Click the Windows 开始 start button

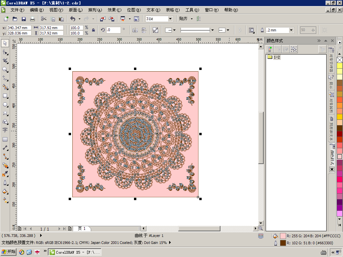(9, 252)
